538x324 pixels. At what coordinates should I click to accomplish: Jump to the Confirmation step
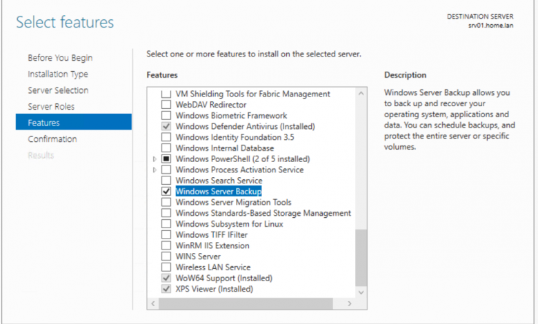[52, 139]
